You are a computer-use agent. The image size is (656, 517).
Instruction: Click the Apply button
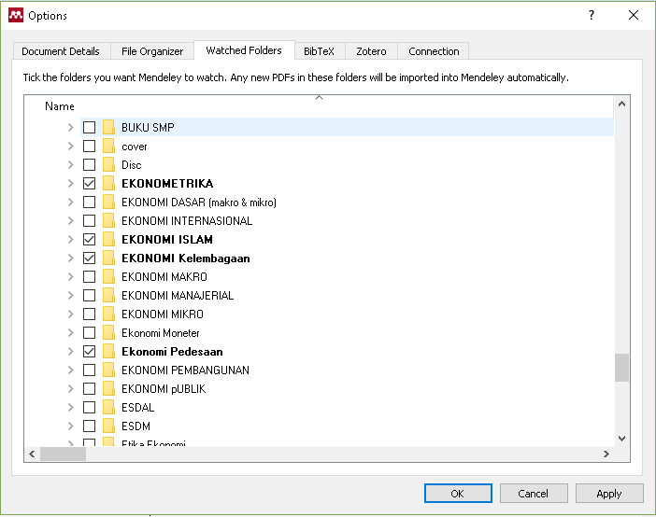click(x=609, y=493)
